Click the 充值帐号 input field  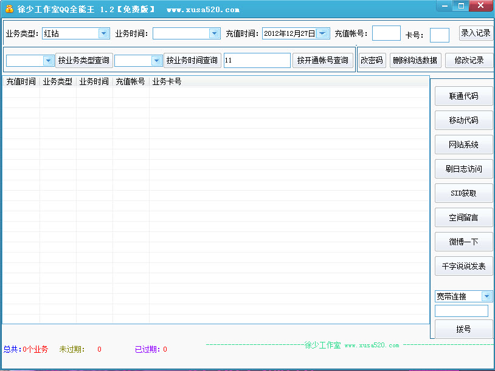click(386, 33)
